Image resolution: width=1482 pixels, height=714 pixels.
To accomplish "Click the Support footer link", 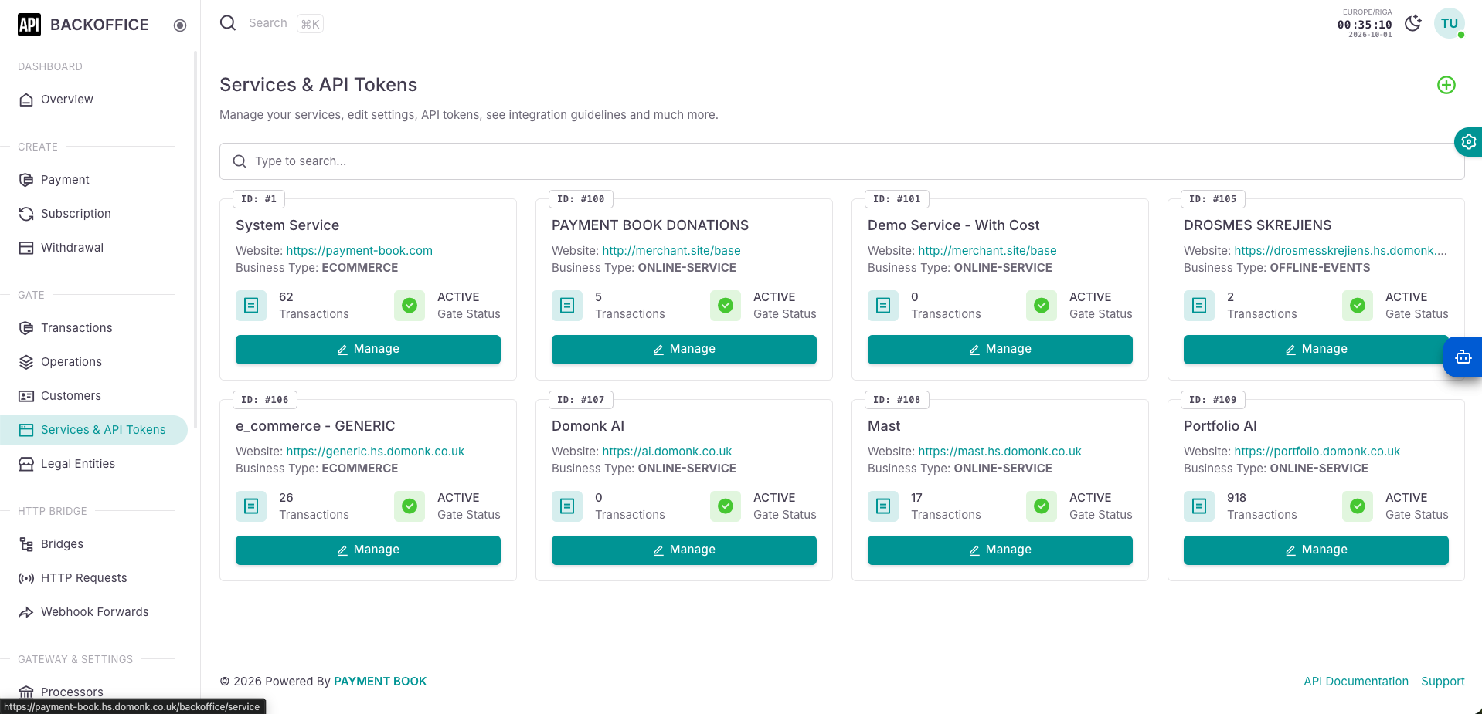I will click(1443, 682).
